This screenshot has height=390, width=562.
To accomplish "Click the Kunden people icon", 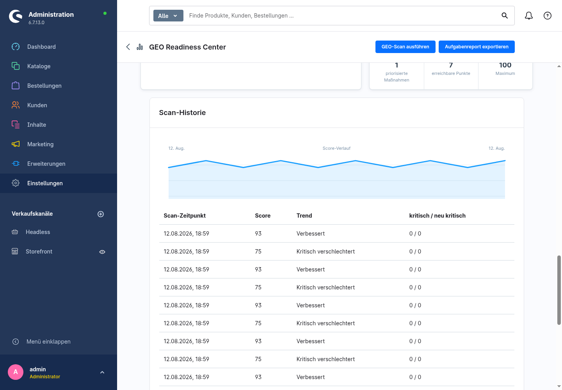I will click(16, 105).
